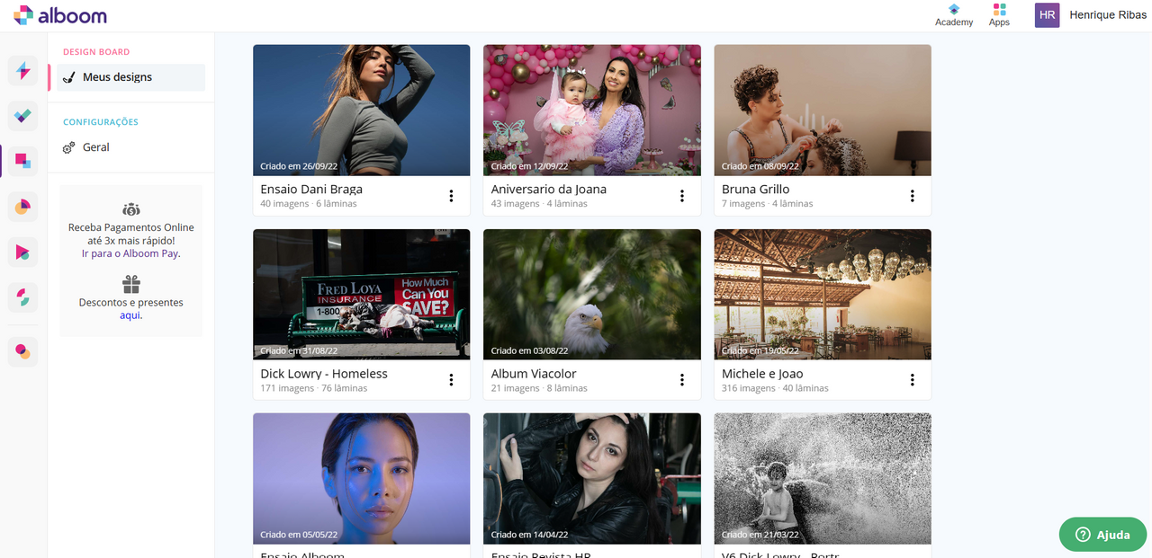Click the aqui discounts link
The height and width of the screenshot is (558, 1152).
tap(130, 315)
